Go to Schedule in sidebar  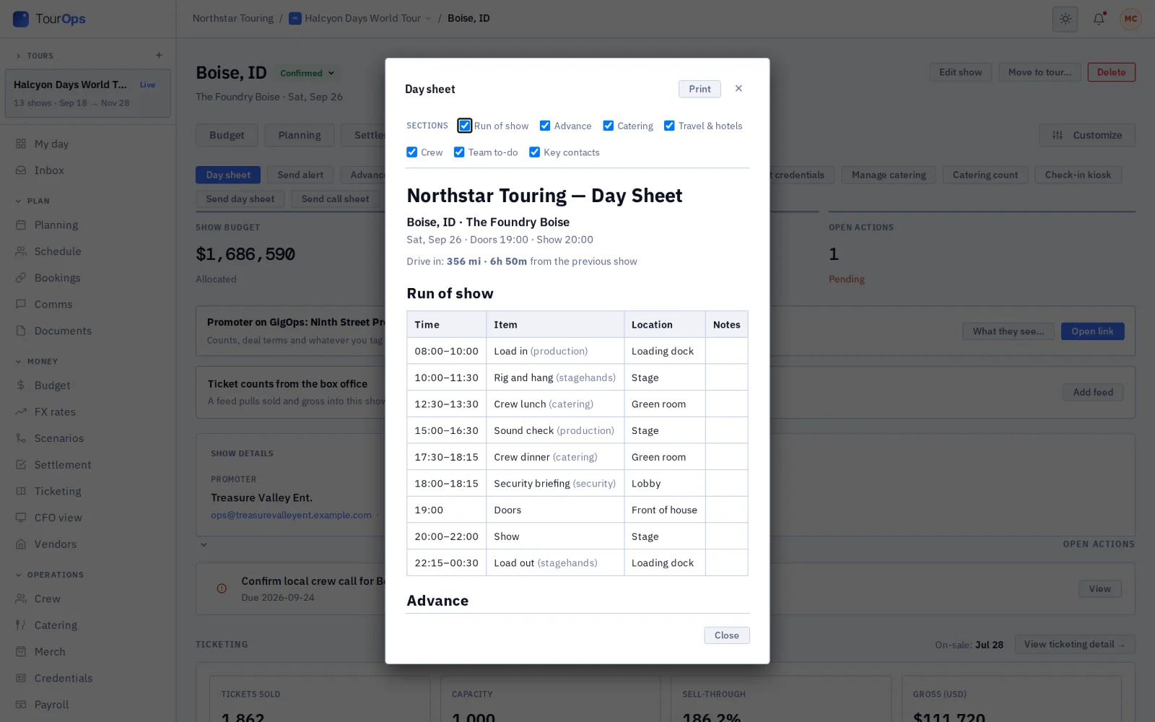coord(58,251)
